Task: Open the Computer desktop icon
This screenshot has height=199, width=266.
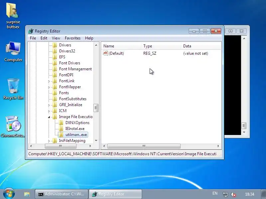Action: (x=13, y=52)
